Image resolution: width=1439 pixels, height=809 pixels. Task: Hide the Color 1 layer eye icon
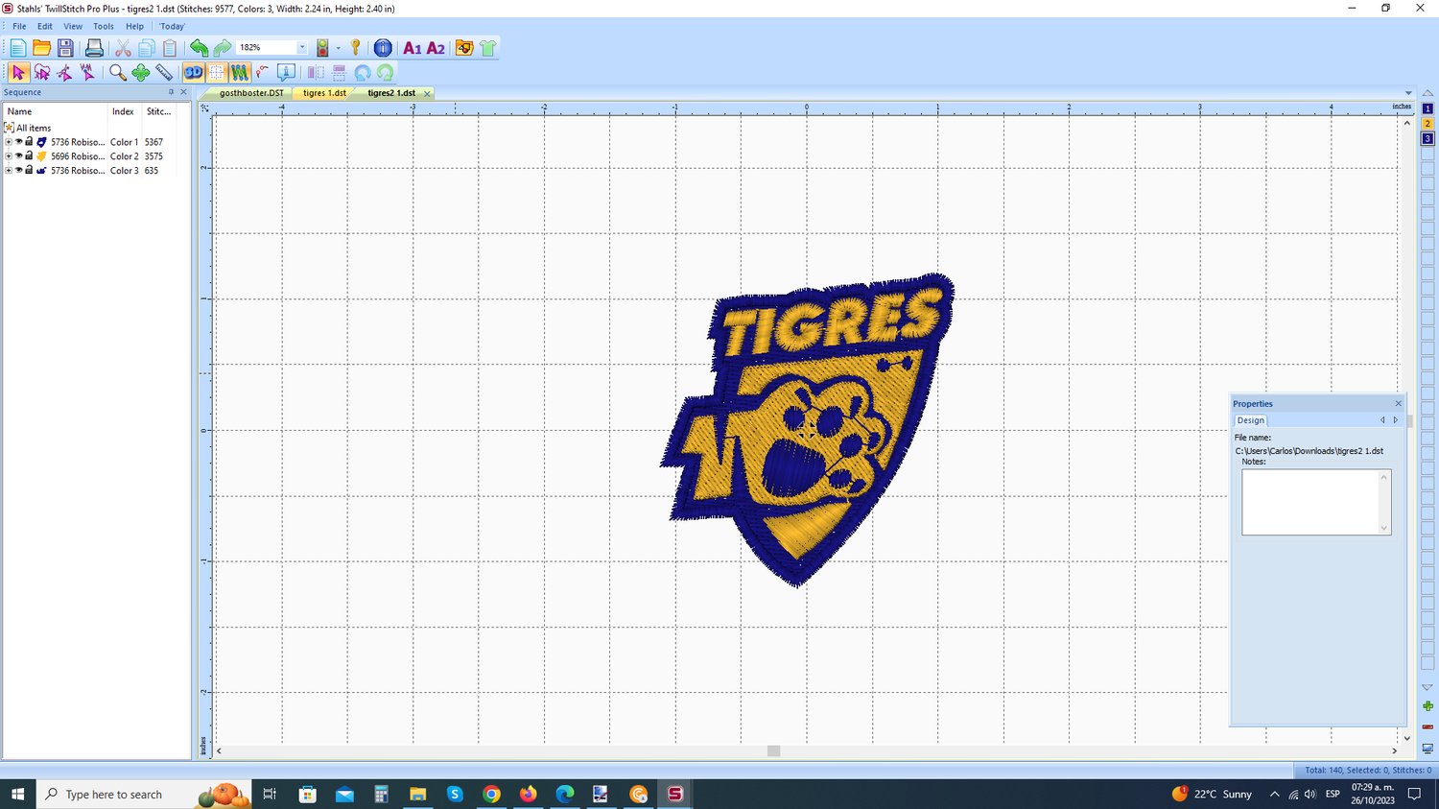[x=18, y=141]
